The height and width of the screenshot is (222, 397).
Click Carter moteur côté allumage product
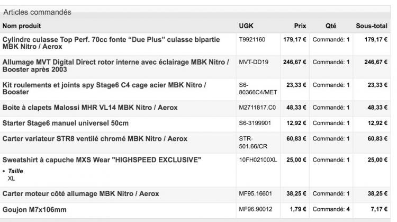point(81,193)
